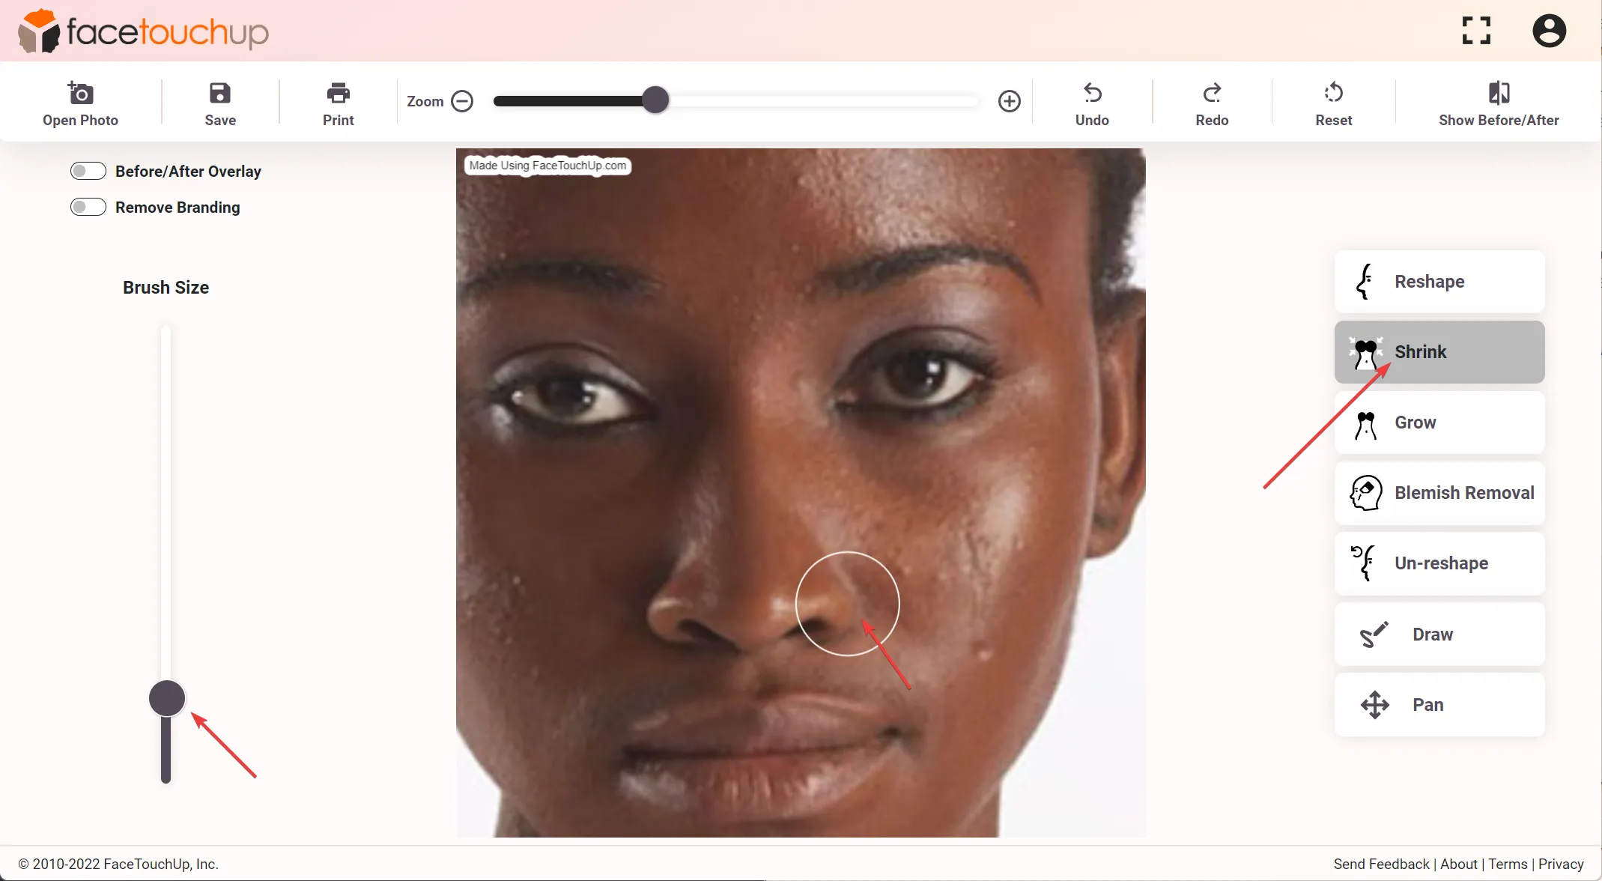The height and width of the screenshot is (881, 1602).
Task: Click the Save button
Action: pyautogui.click(x=220, y=101)
